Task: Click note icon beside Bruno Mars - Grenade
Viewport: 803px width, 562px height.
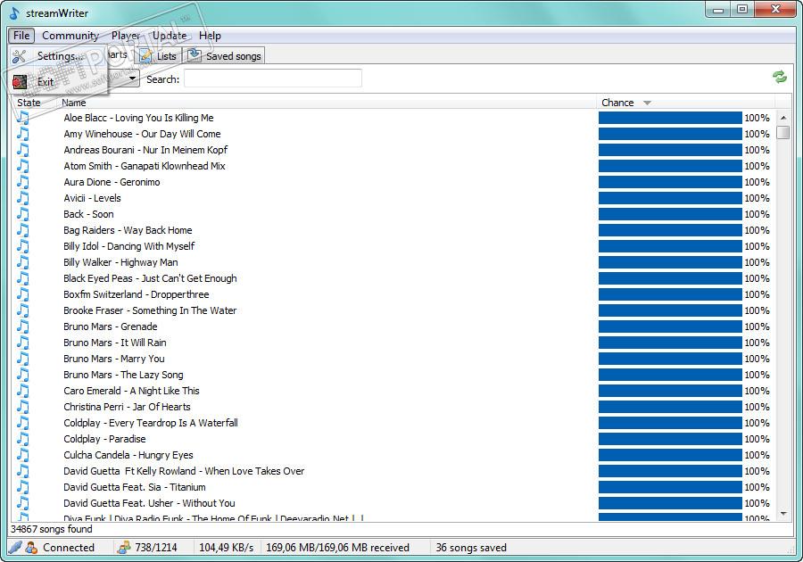Action: [23, 326]
